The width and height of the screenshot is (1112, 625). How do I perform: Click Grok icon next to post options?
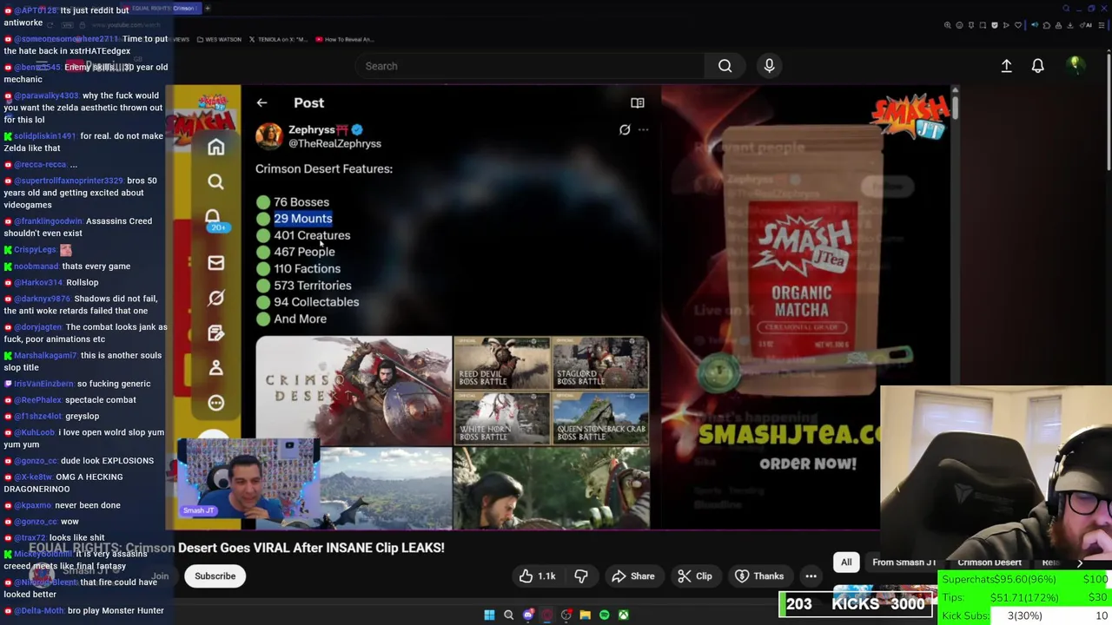[x=625, y=130]
